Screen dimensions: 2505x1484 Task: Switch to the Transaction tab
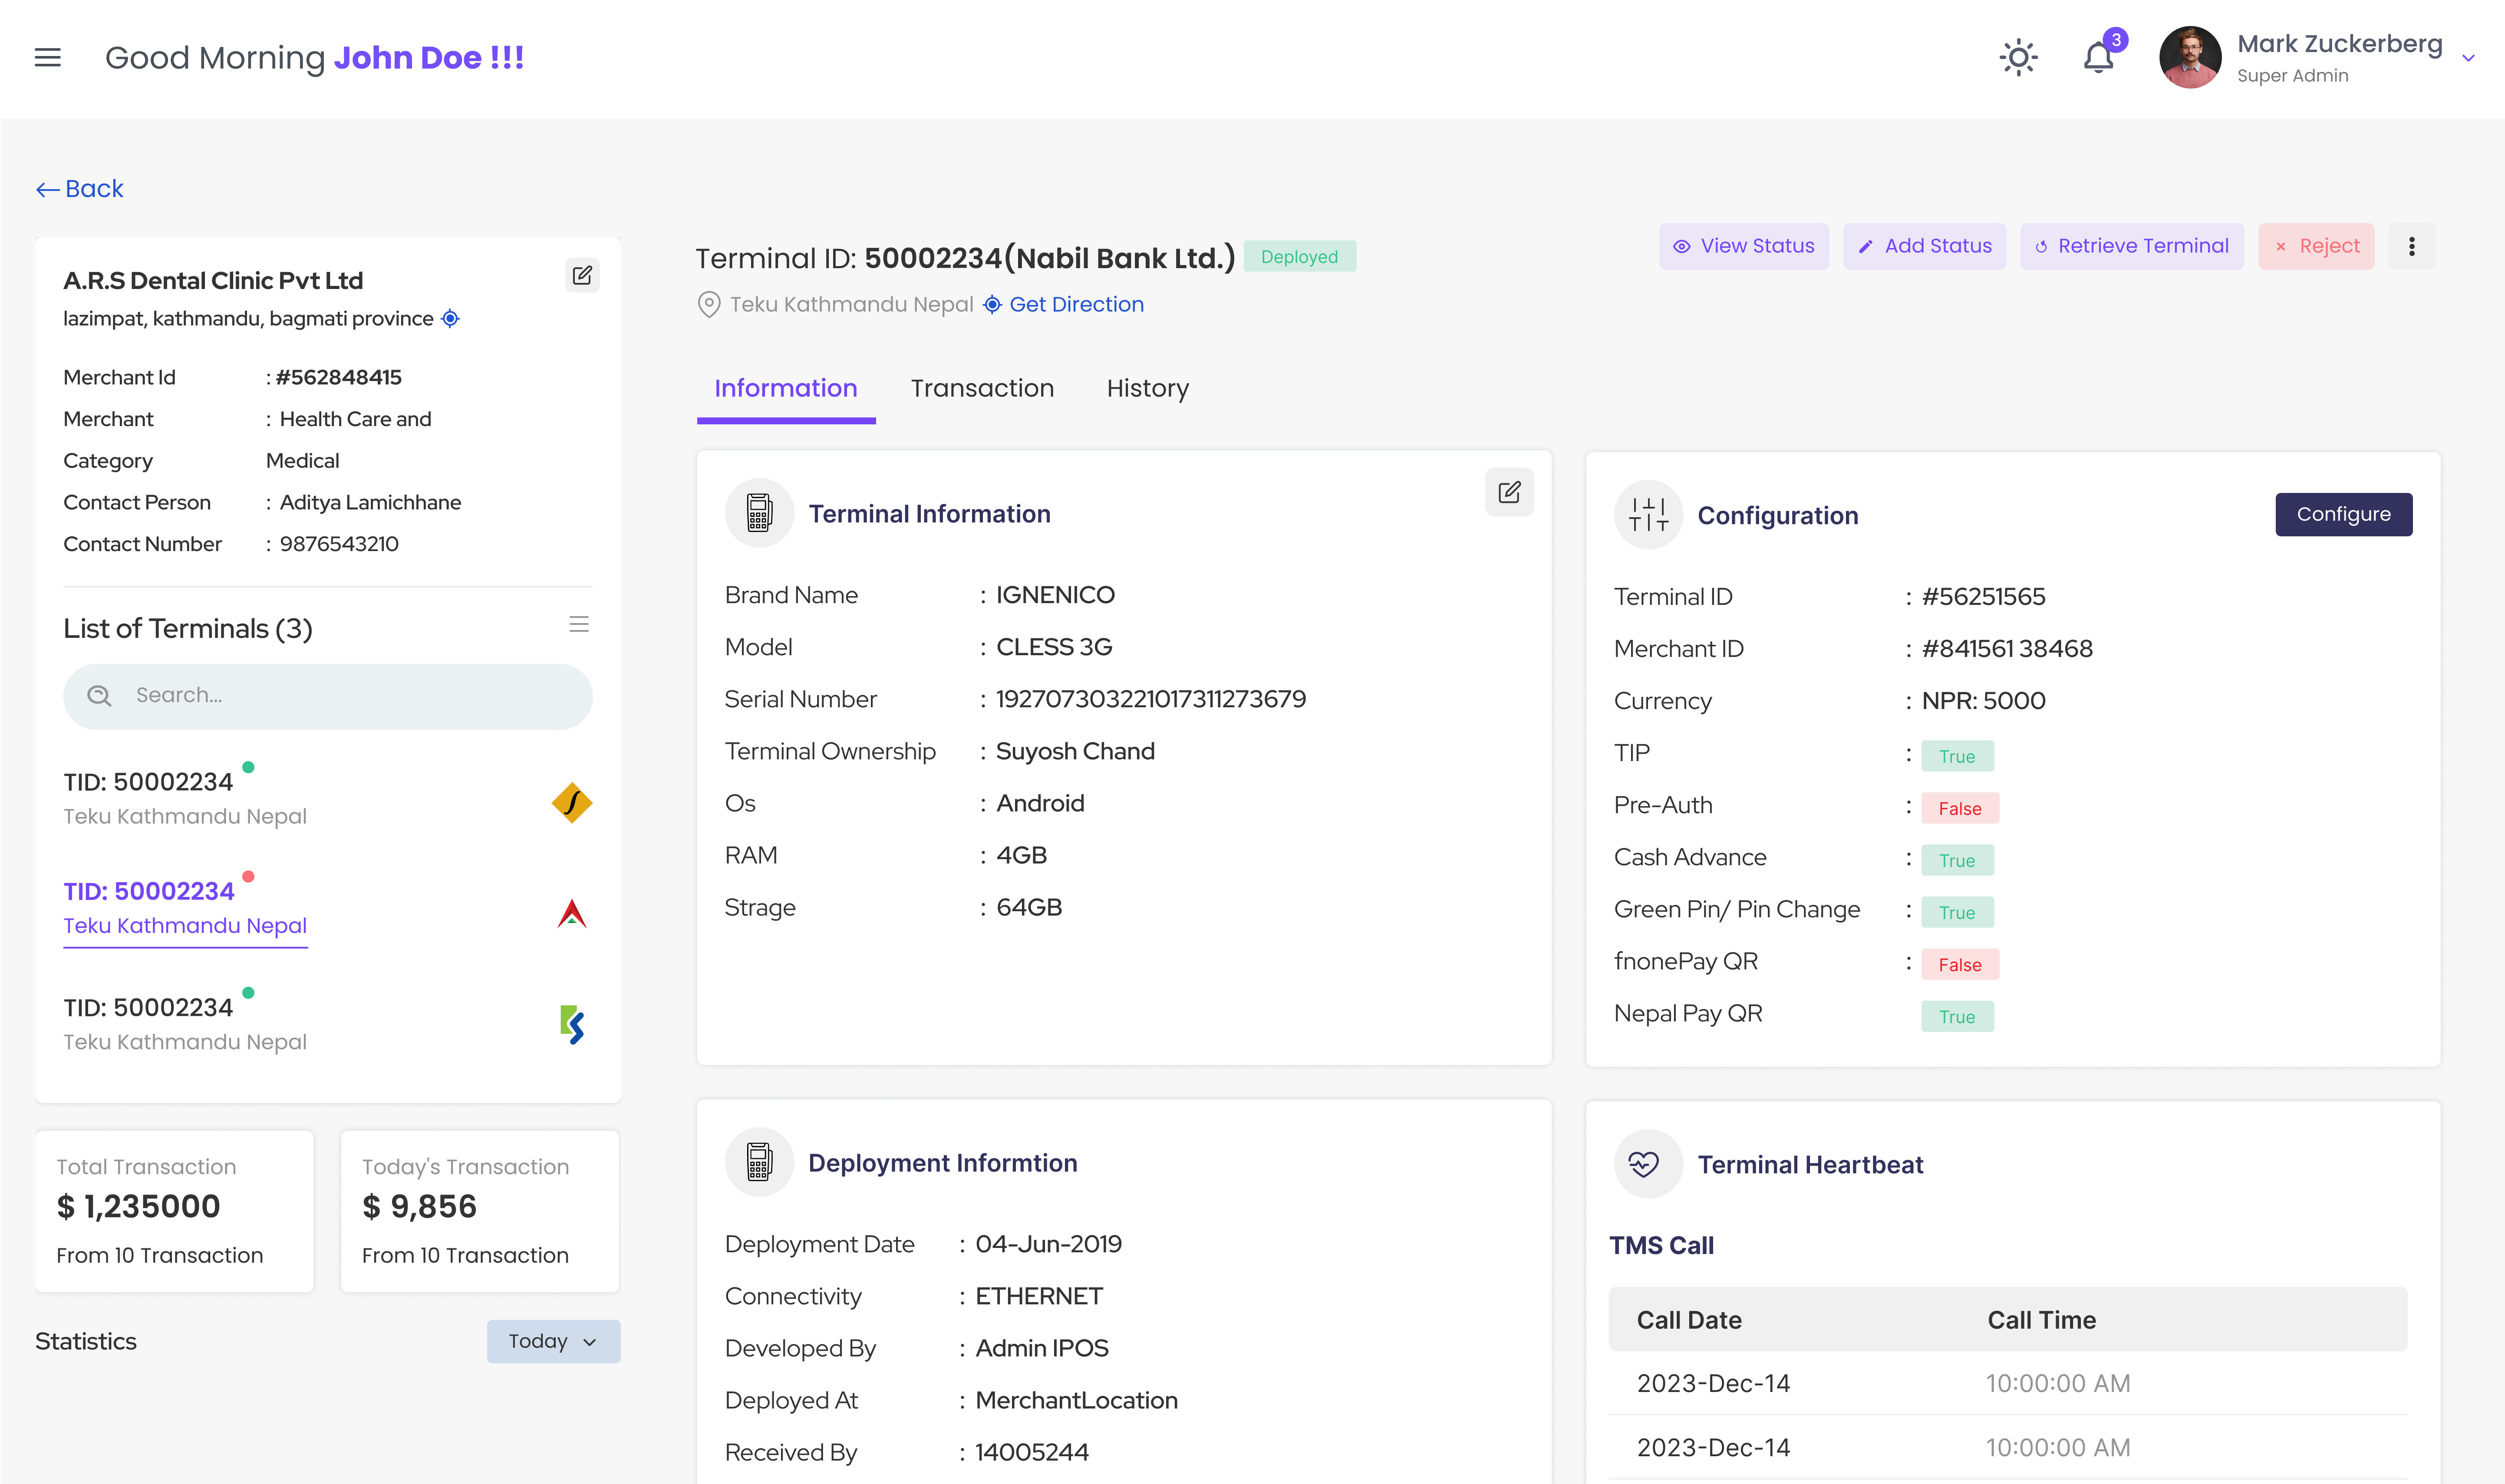click(x=982, y=389)
